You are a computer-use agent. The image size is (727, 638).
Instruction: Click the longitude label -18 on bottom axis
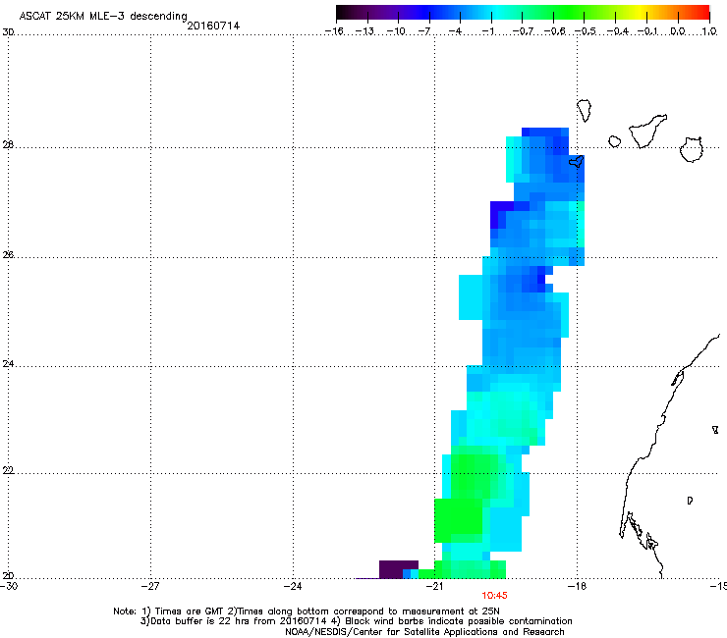[x=577, y=586]
